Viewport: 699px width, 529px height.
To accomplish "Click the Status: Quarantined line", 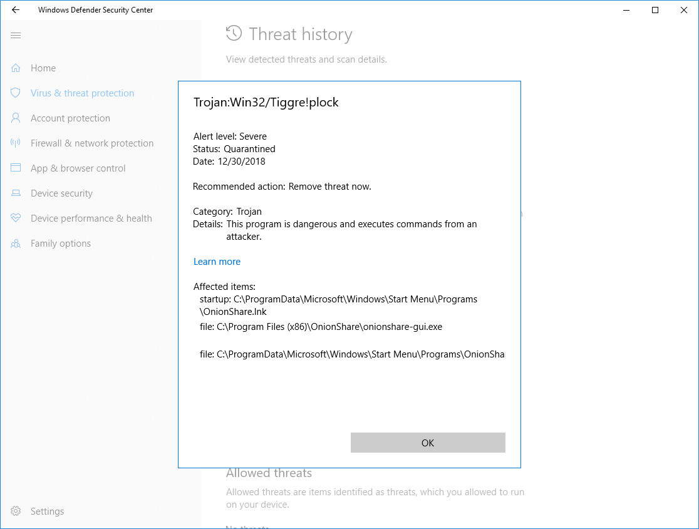I will click(x=234, y=149).
